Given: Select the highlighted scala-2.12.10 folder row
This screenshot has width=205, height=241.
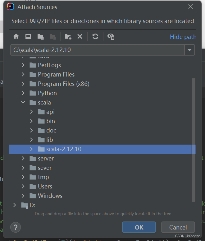Looking at the screenshot, I should click(x=102, y=149).
